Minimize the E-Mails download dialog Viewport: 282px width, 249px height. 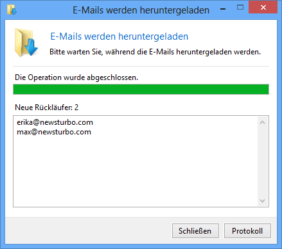click(223, 9)
